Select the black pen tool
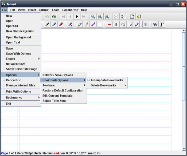 point(47,24)
